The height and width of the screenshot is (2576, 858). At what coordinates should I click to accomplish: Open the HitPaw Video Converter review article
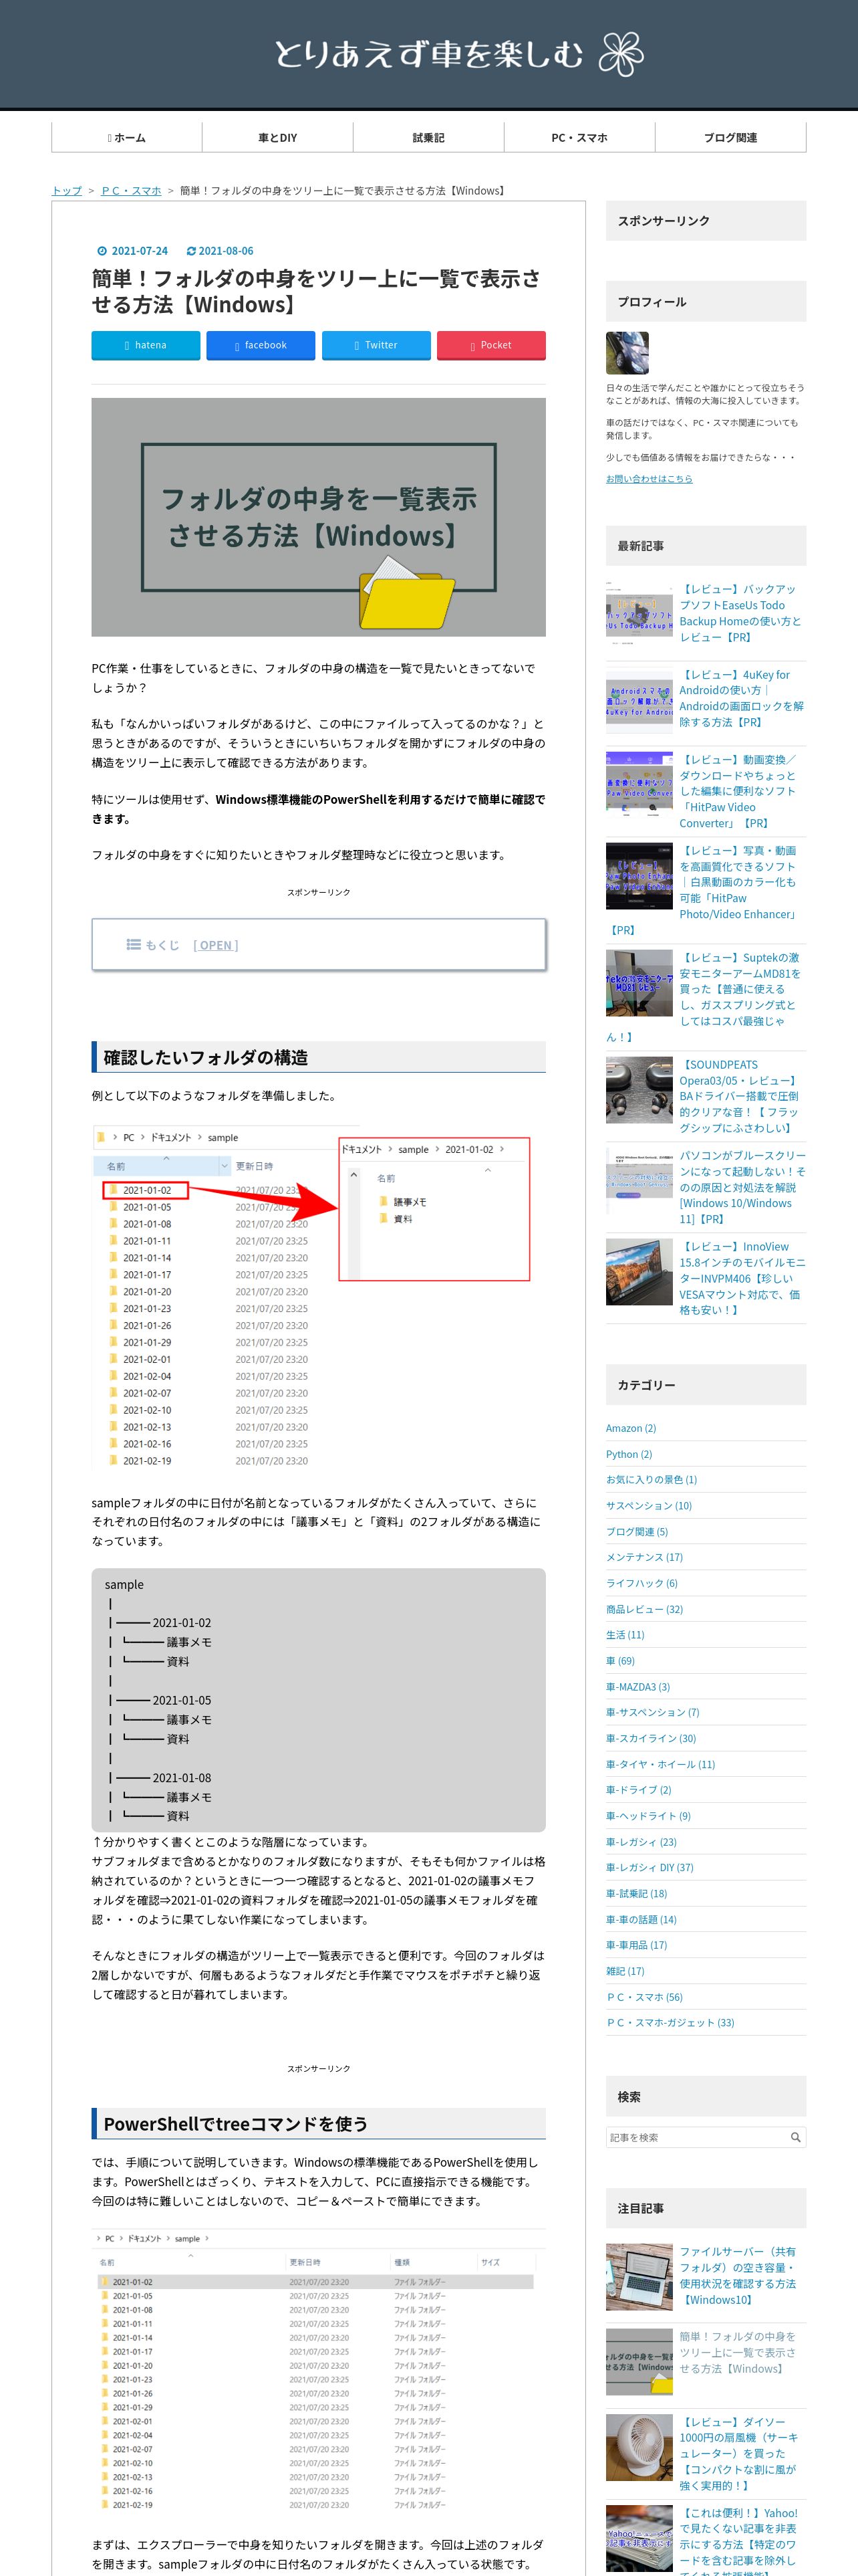739,791
